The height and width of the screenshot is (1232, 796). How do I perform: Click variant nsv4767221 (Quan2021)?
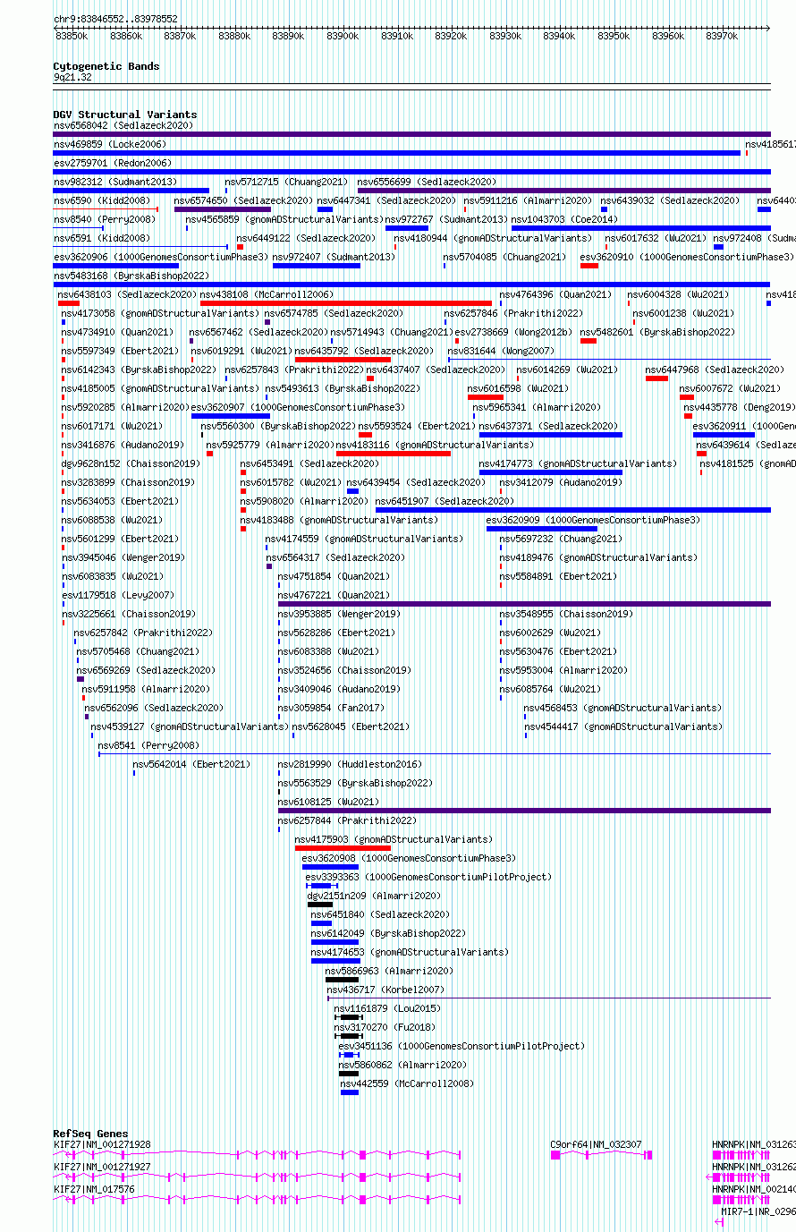click(334, 595)
